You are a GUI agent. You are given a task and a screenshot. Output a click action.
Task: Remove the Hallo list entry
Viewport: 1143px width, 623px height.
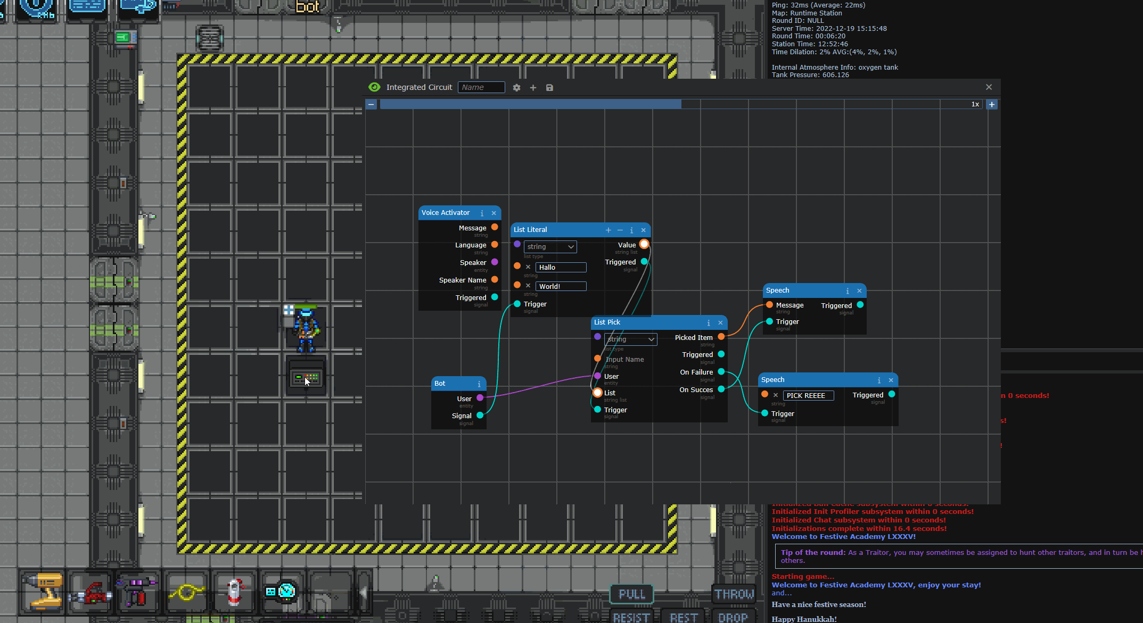528,267
